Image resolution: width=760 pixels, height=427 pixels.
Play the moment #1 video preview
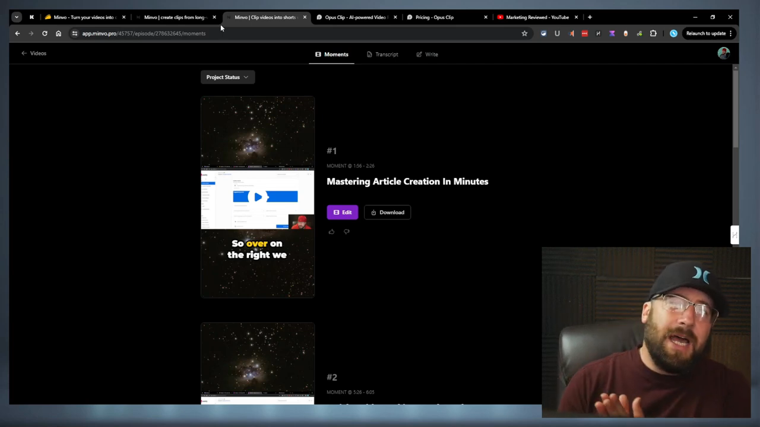click(x=258, y=197)
